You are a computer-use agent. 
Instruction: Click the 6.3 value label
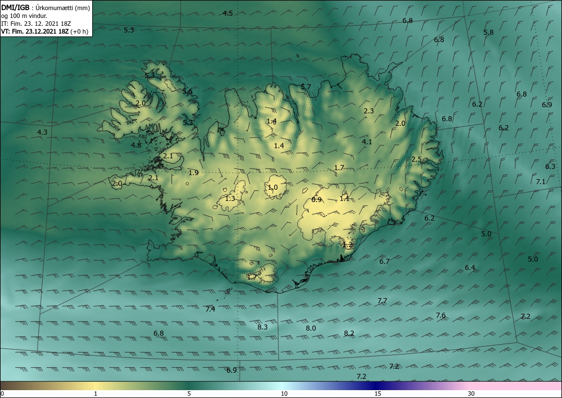pos(550,166)
